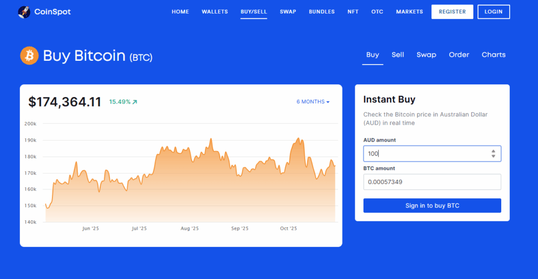Click the BTC amount input field
Screen dimensions: 538x279
coord(432,182)
